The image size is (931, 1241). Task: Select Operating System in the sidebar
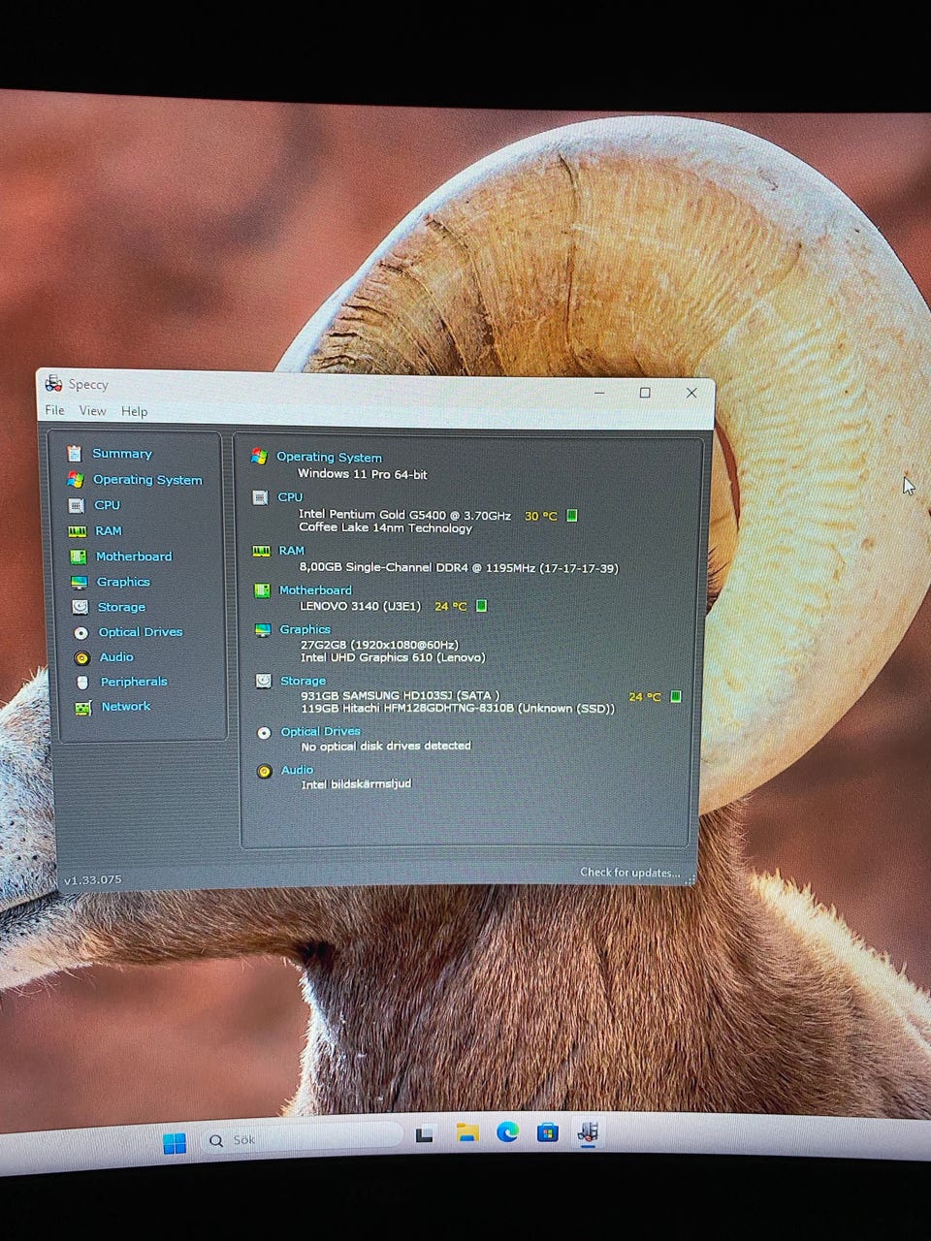coord(147,480)
